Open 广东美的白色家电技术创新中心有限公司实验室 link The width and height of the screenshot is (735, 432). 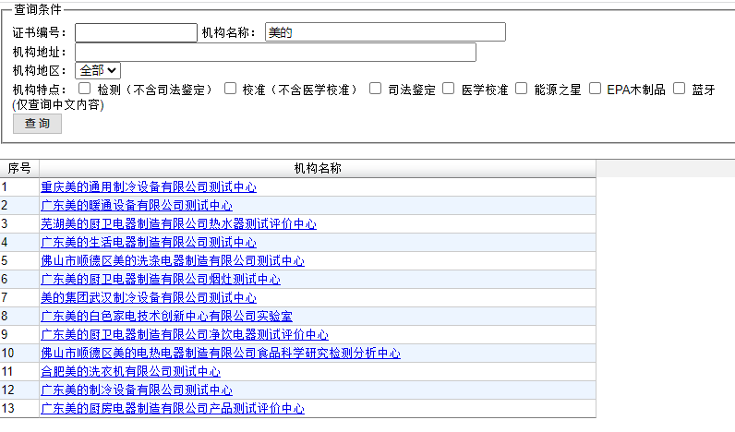167,316
